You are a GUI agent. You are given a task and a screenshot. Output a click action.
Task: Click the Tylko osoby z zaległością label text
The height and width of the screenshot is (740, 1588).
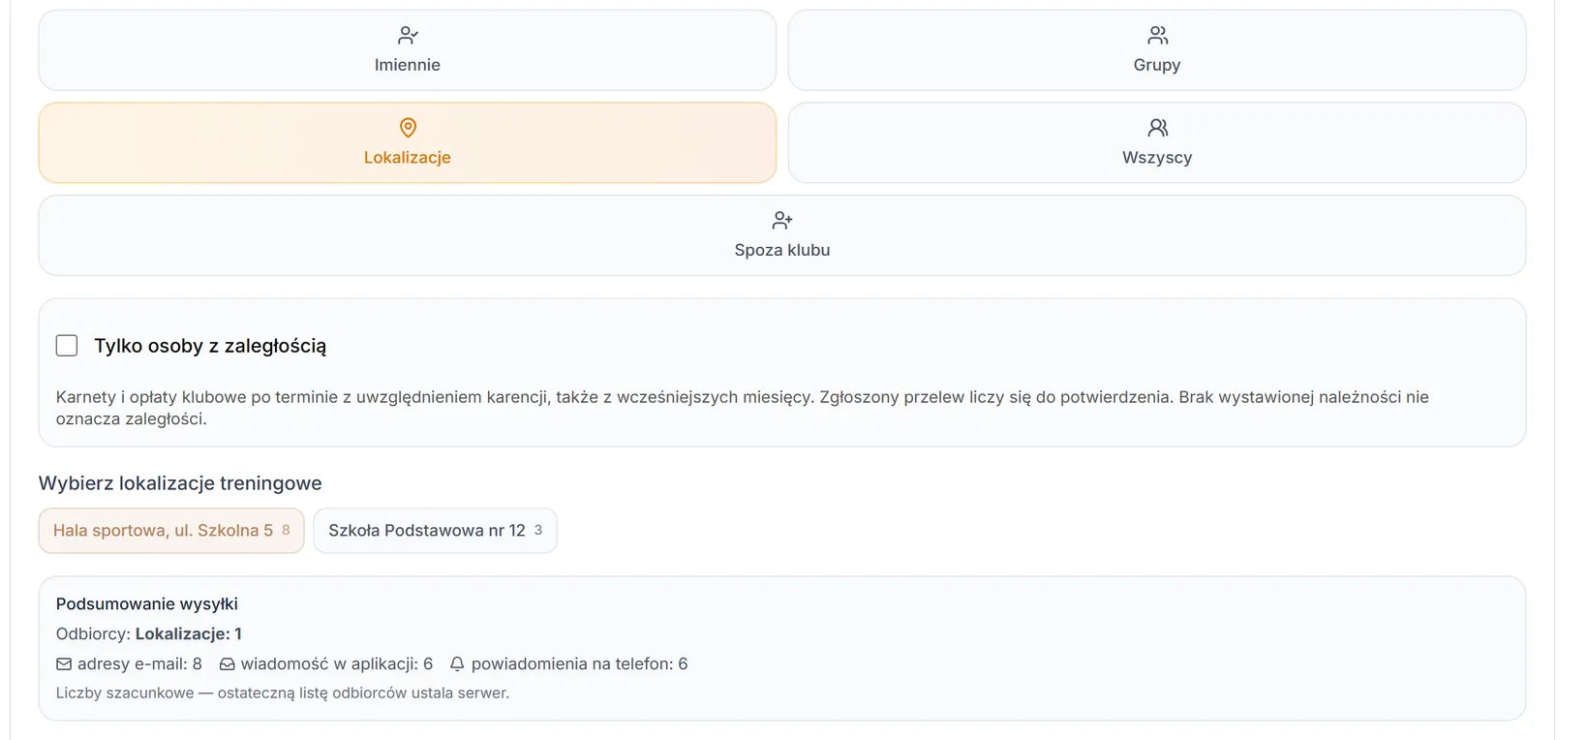tap(210, 346)
